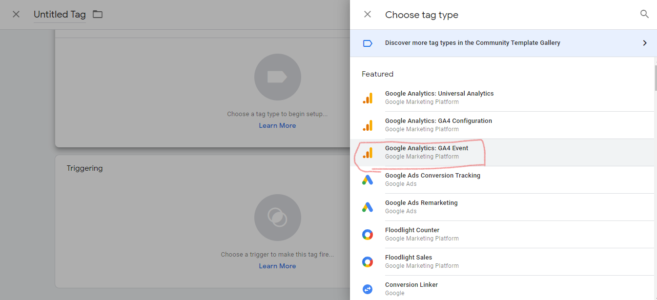Click the Google Ads Remarketing icon
This screenshot has width=657, height=300.
click(x=368, y=207)
